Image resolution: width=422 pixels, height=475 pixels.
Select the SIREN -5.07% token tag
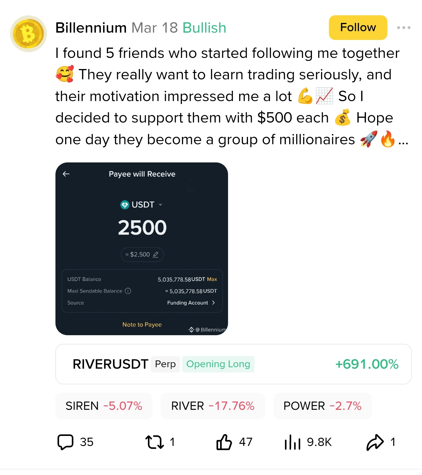pos(104,406)
